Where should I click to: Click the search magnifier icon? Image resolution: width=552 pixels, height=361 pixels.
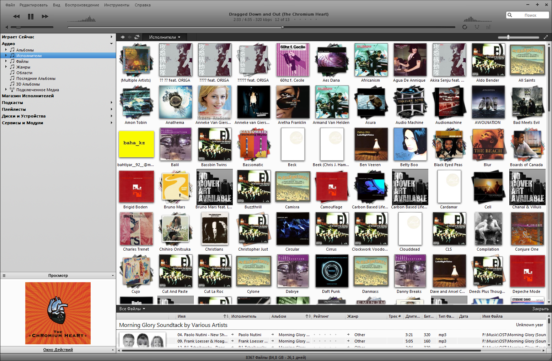pyautogui.click(x=510, y=15)
